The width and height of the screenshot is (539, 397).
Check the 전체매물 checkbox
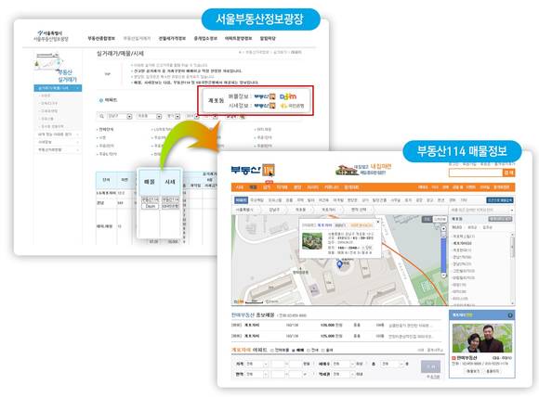[272, 350]
